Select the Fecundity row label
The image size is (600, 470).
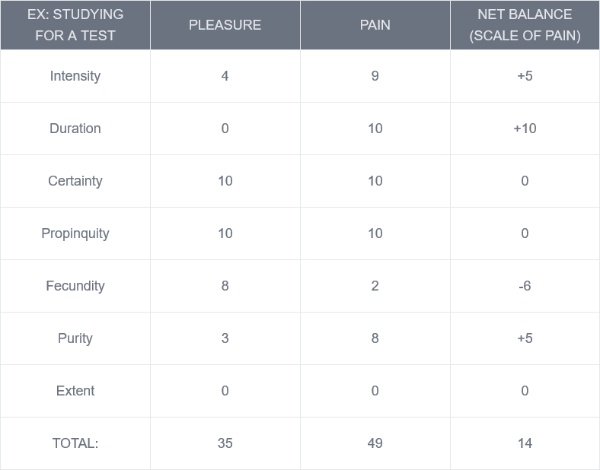pyautogui.click(x=75, y=286)
